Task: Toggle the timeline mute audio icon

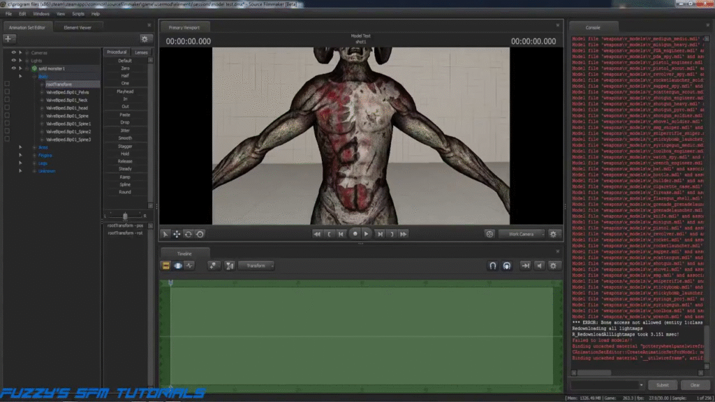Action: pyautogui.click(x=539, y=266)
